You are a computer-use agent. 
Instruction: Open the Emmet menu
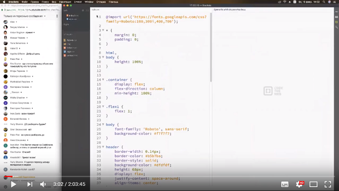click(x=78, y=2)
